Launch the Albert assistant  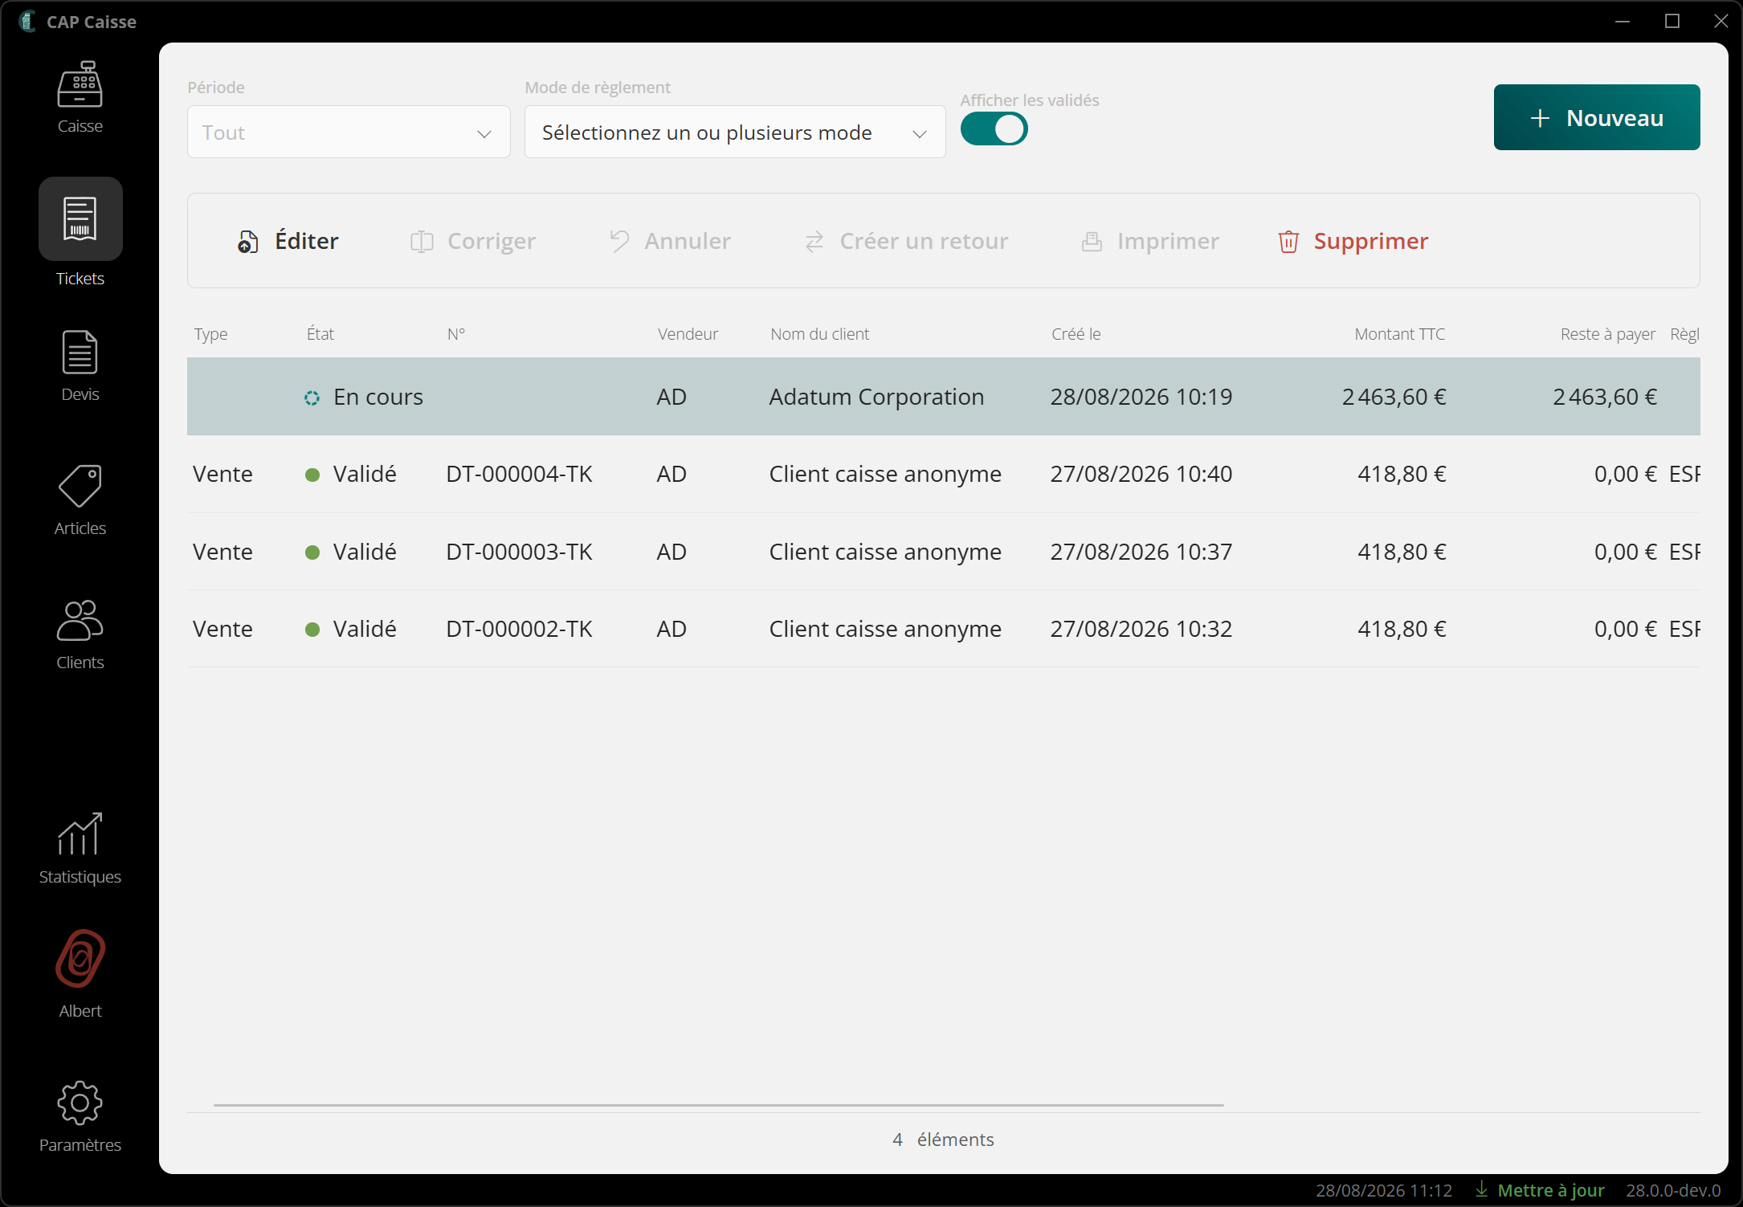[80, 973]
